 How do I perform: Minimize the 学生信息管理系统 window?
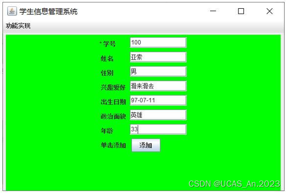(x=213, y=11)
